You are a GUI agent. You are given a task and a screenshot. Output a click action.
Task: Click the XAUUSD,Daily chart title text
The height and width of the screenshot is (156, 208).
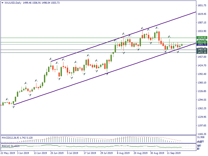click(13, 3)
